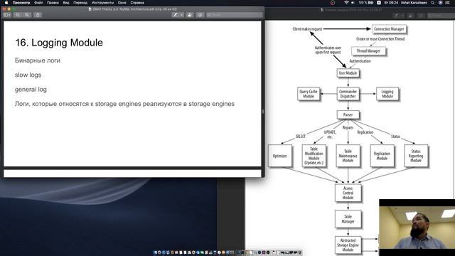
Task: Open Finder from the Dock
Action: pos(155,252)
